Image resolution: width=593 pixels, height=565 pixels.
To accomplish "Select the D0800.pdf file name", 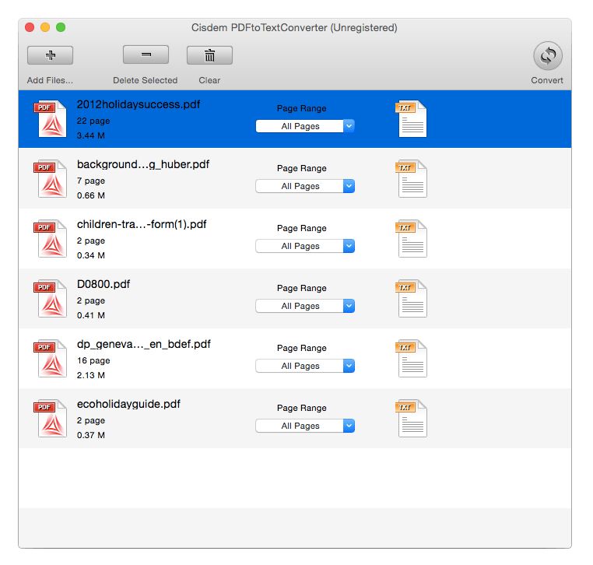I will coord(104,284).
